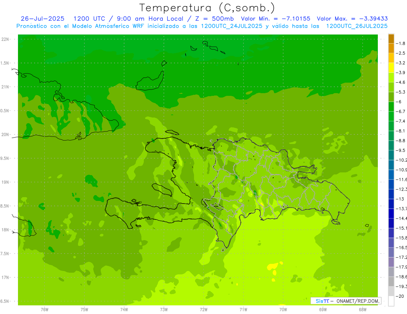Click the -6.7 colorbar value
This screenshot has height=314, width=407.
[x=401, y=111]
